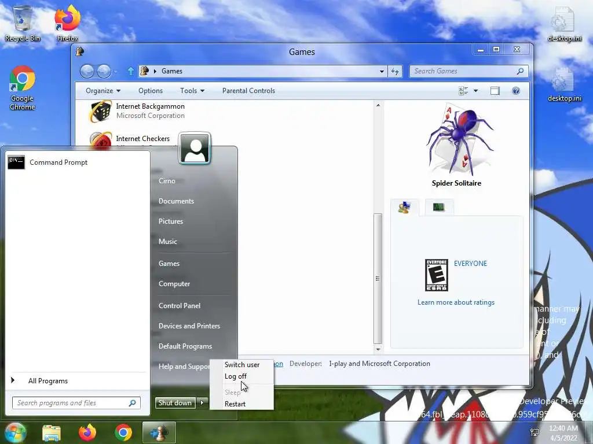Click the Games window title icon
The height and width of the screenshot is (444, 593).
tap(80, 51)
